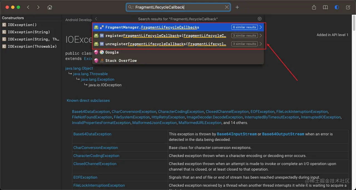This screenshot has height=190, width=356.
Task: Open Base64OutputStream link in table
Action: 283,134
